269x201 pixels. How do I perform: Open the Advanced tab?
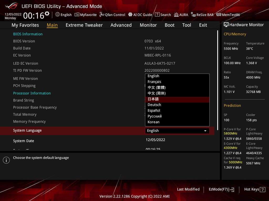point(121,25)
